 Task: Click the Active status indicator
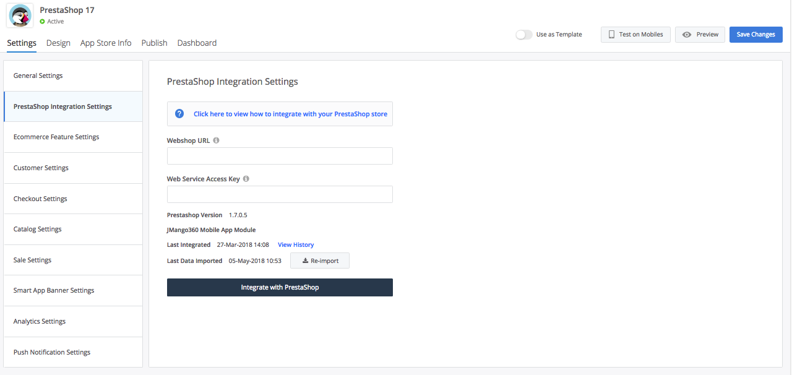click(x=52, y=22)
